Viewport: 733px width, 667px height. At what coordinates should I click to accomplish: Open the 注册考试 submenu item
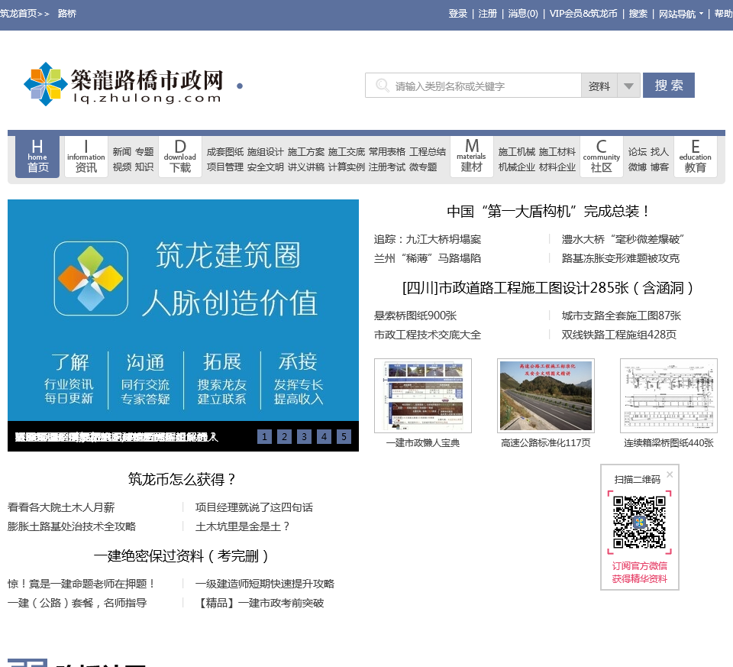pyautogui.click(x=386, y=167)
